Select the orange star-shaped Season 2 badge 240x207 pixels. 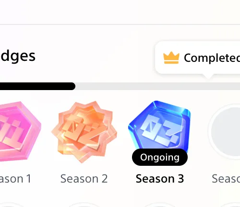tap(84, 132)
